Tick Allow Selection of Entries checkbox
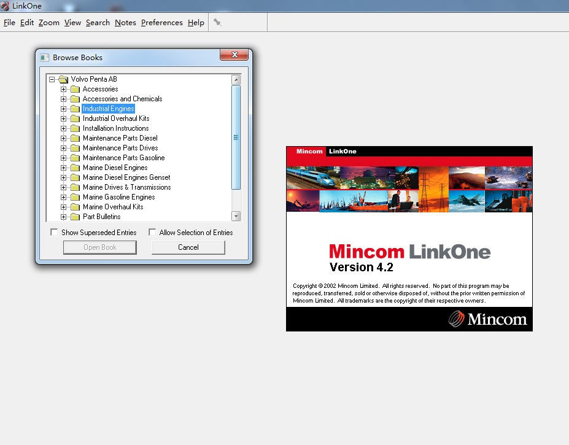This screenshot has width=569, height=445. pyautogui.click(x=152, y=232)
